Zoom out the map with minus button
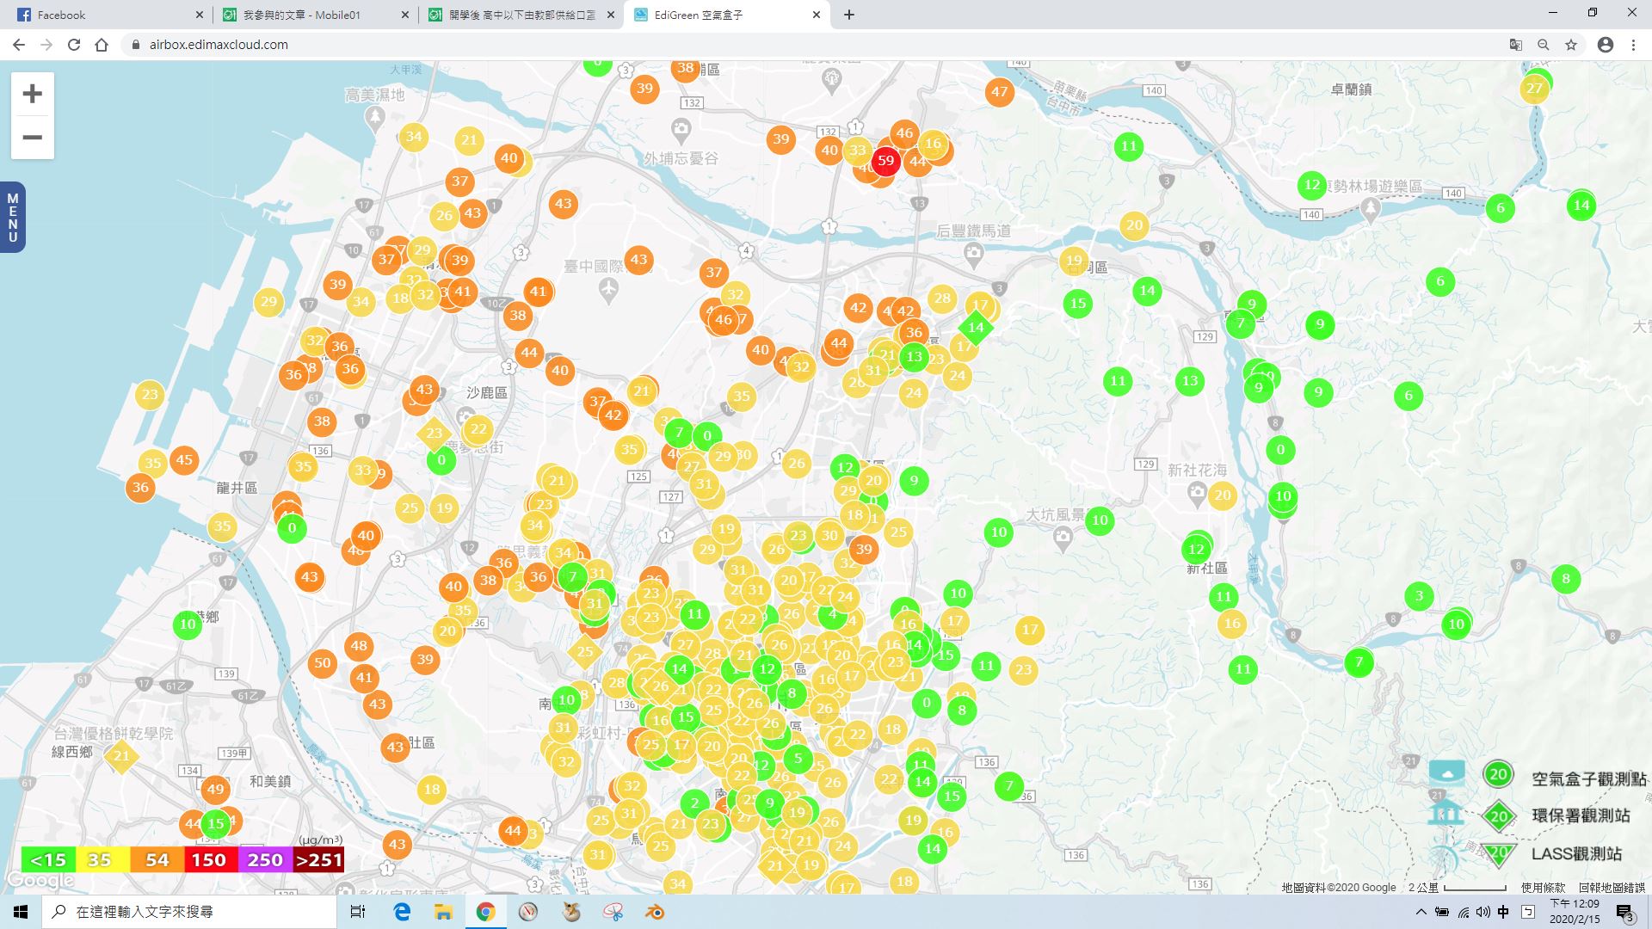 point(32,138)
